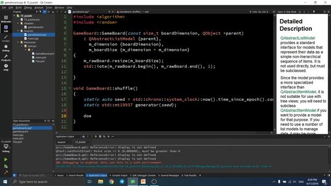Click the Windows taskbar search box
Screen dimensions: 331x186
coord(48,181)
